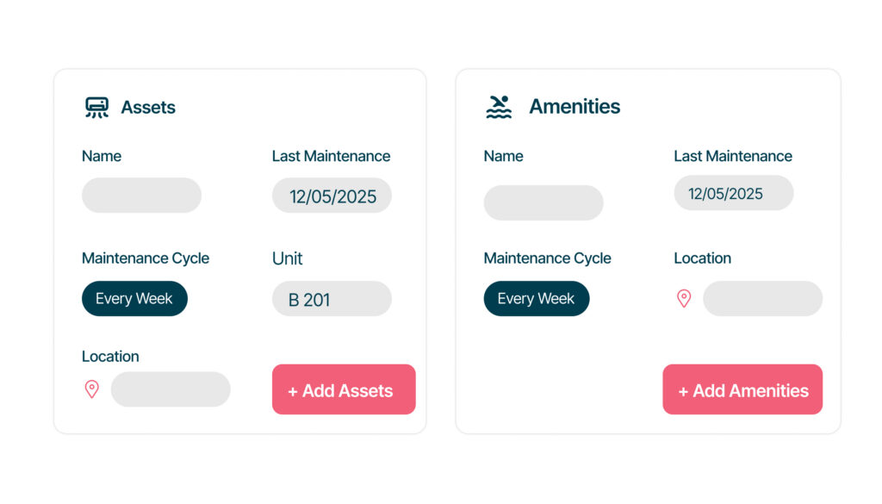Click Maintenance Cycle label in Assets card
The height and width of the screenshot is (504, 882).
coord(146,258)
